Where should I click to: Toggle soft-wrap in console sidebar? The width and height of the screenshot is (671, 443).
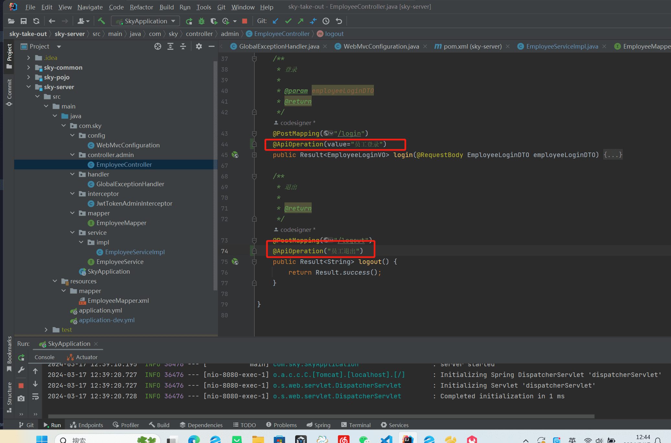[35, 397]
